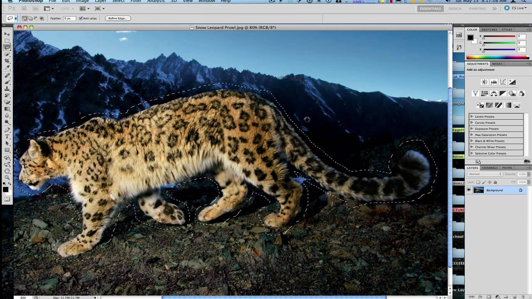Choose Subtract from selection mode
Image resolution: width=532 pixels, height=299 pixels.
pos(36,18)
